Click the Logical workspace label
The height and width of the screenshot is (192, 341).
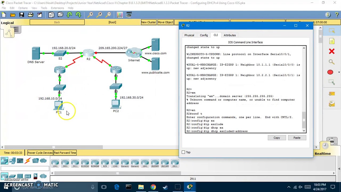coord(7,23)
